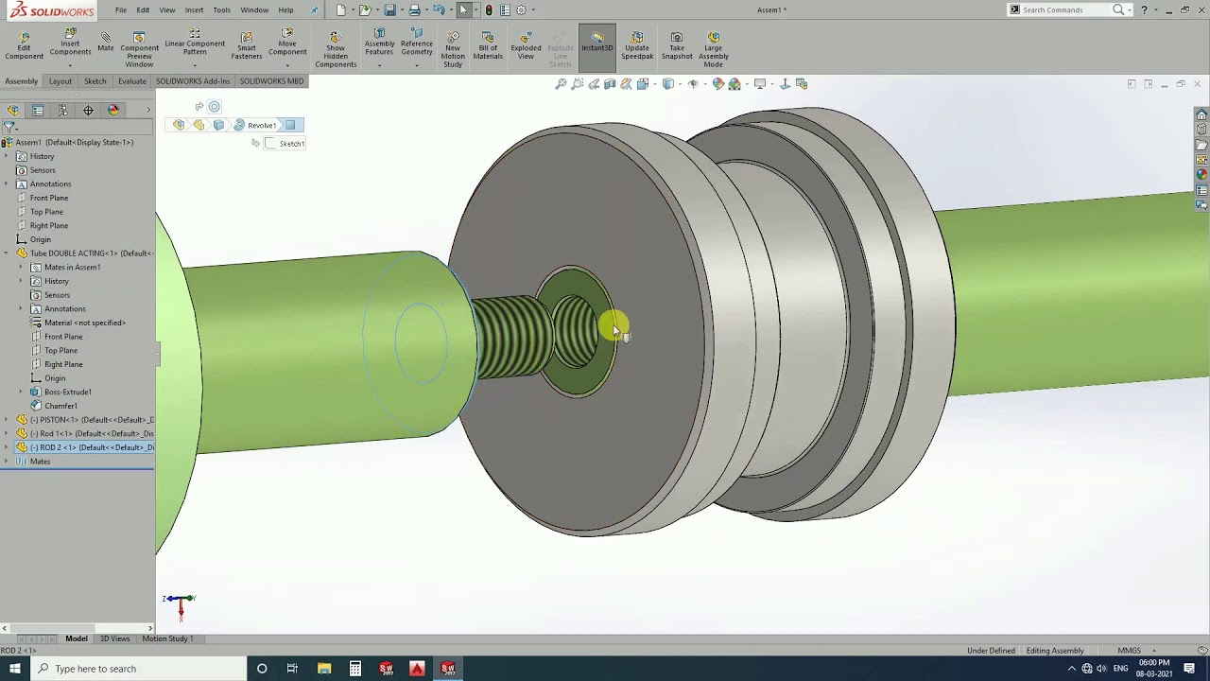1210x681 pixels.
Task: Open Assembly Features
Action: pos(379,43)
